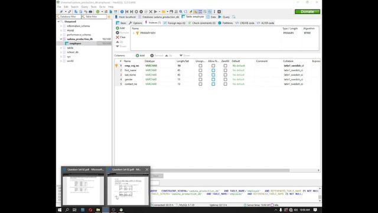Toggle Allow NULL for first_name column

213,70
